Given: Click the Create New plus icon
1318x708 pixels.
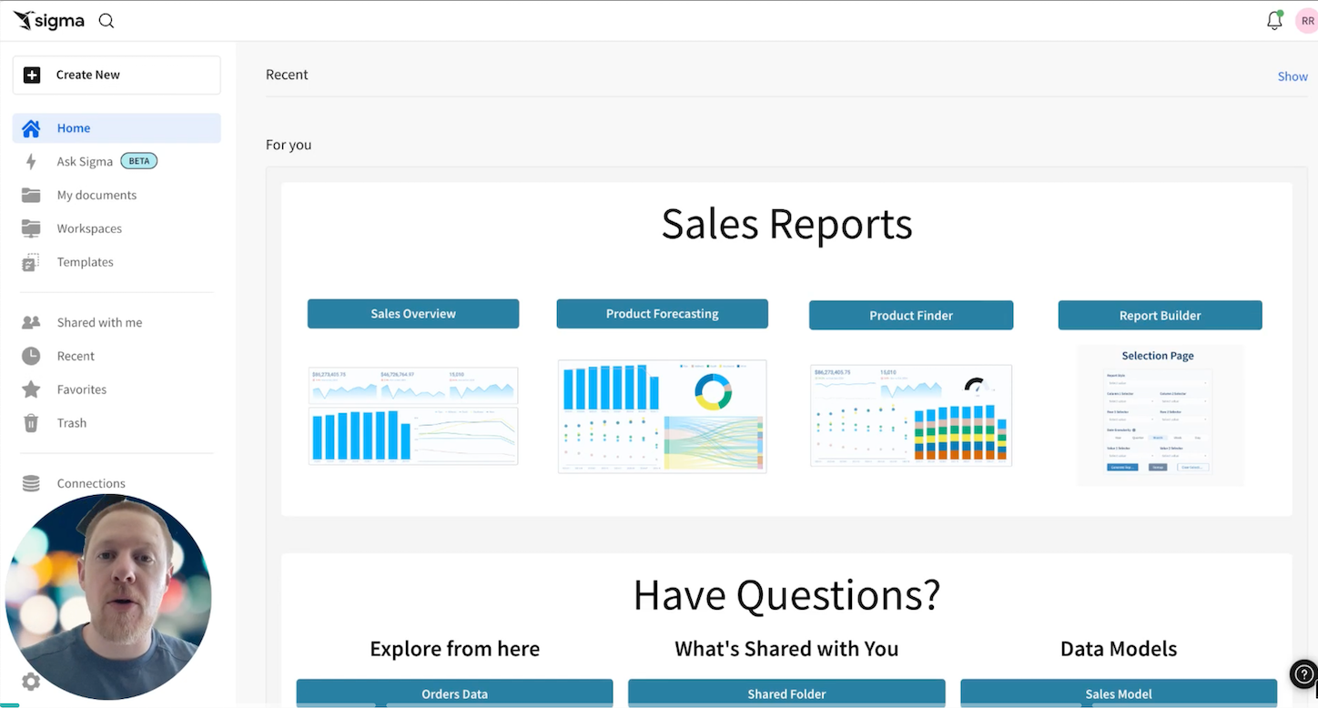Looking at the screenshot, I should [x=32, y=75].
